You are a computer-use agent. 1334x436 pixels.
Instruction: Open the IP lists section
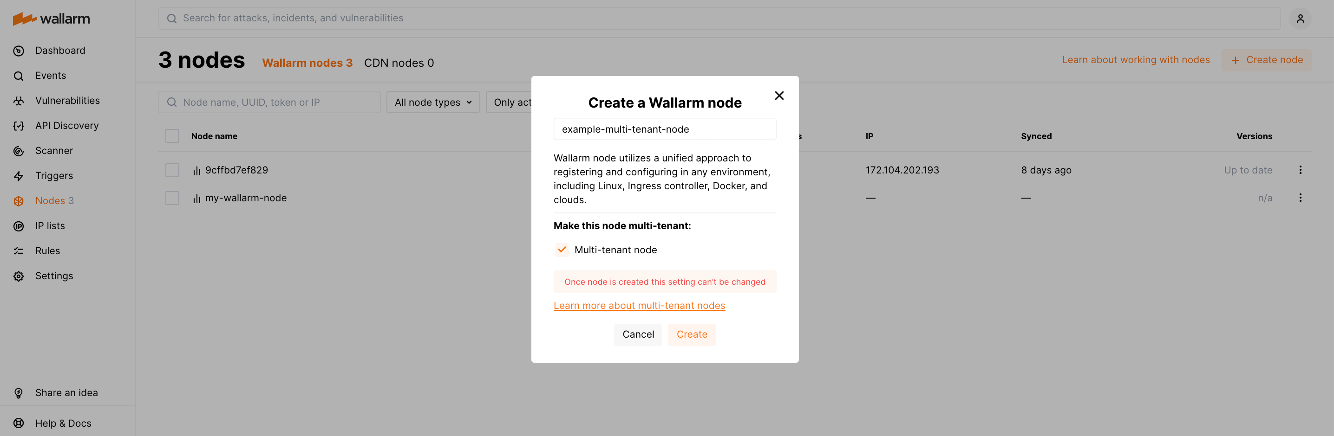[50, 225]
